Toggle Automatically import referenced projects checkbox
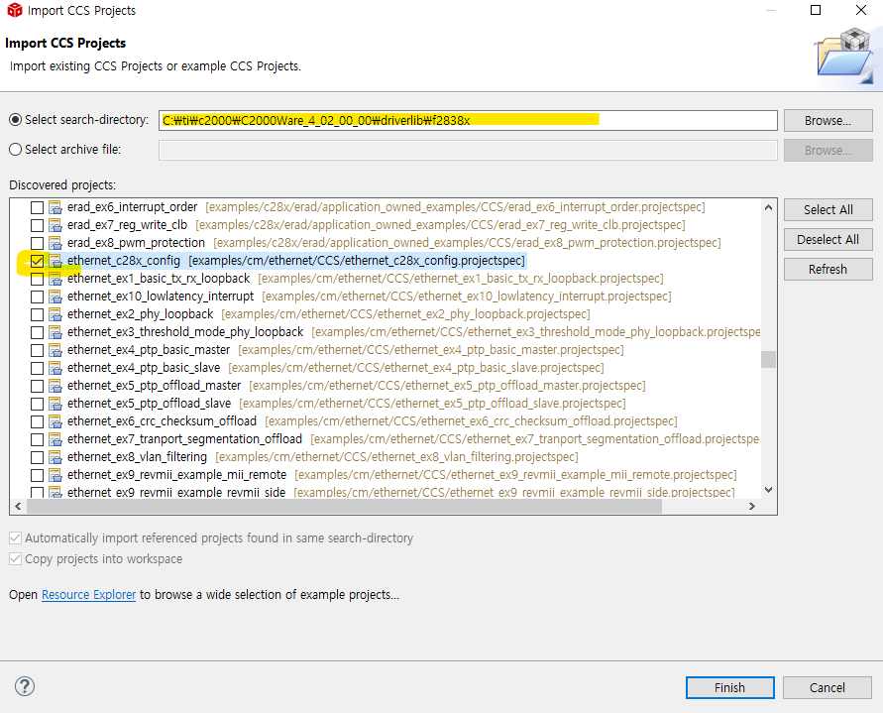 click(15, 538)
